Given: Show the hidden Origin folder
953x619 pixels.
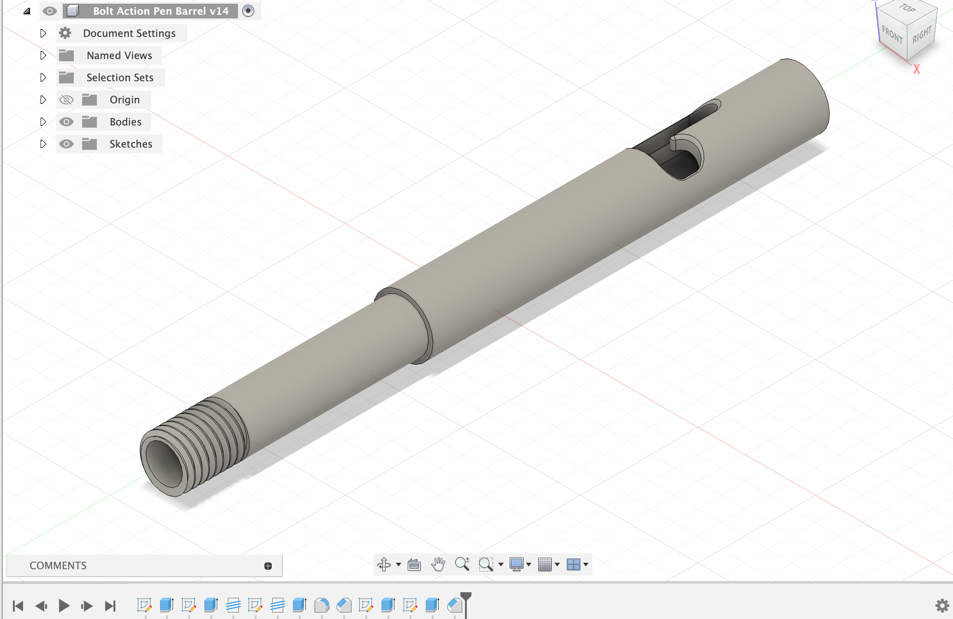Looking at the screenshot, I should (66, 100).
